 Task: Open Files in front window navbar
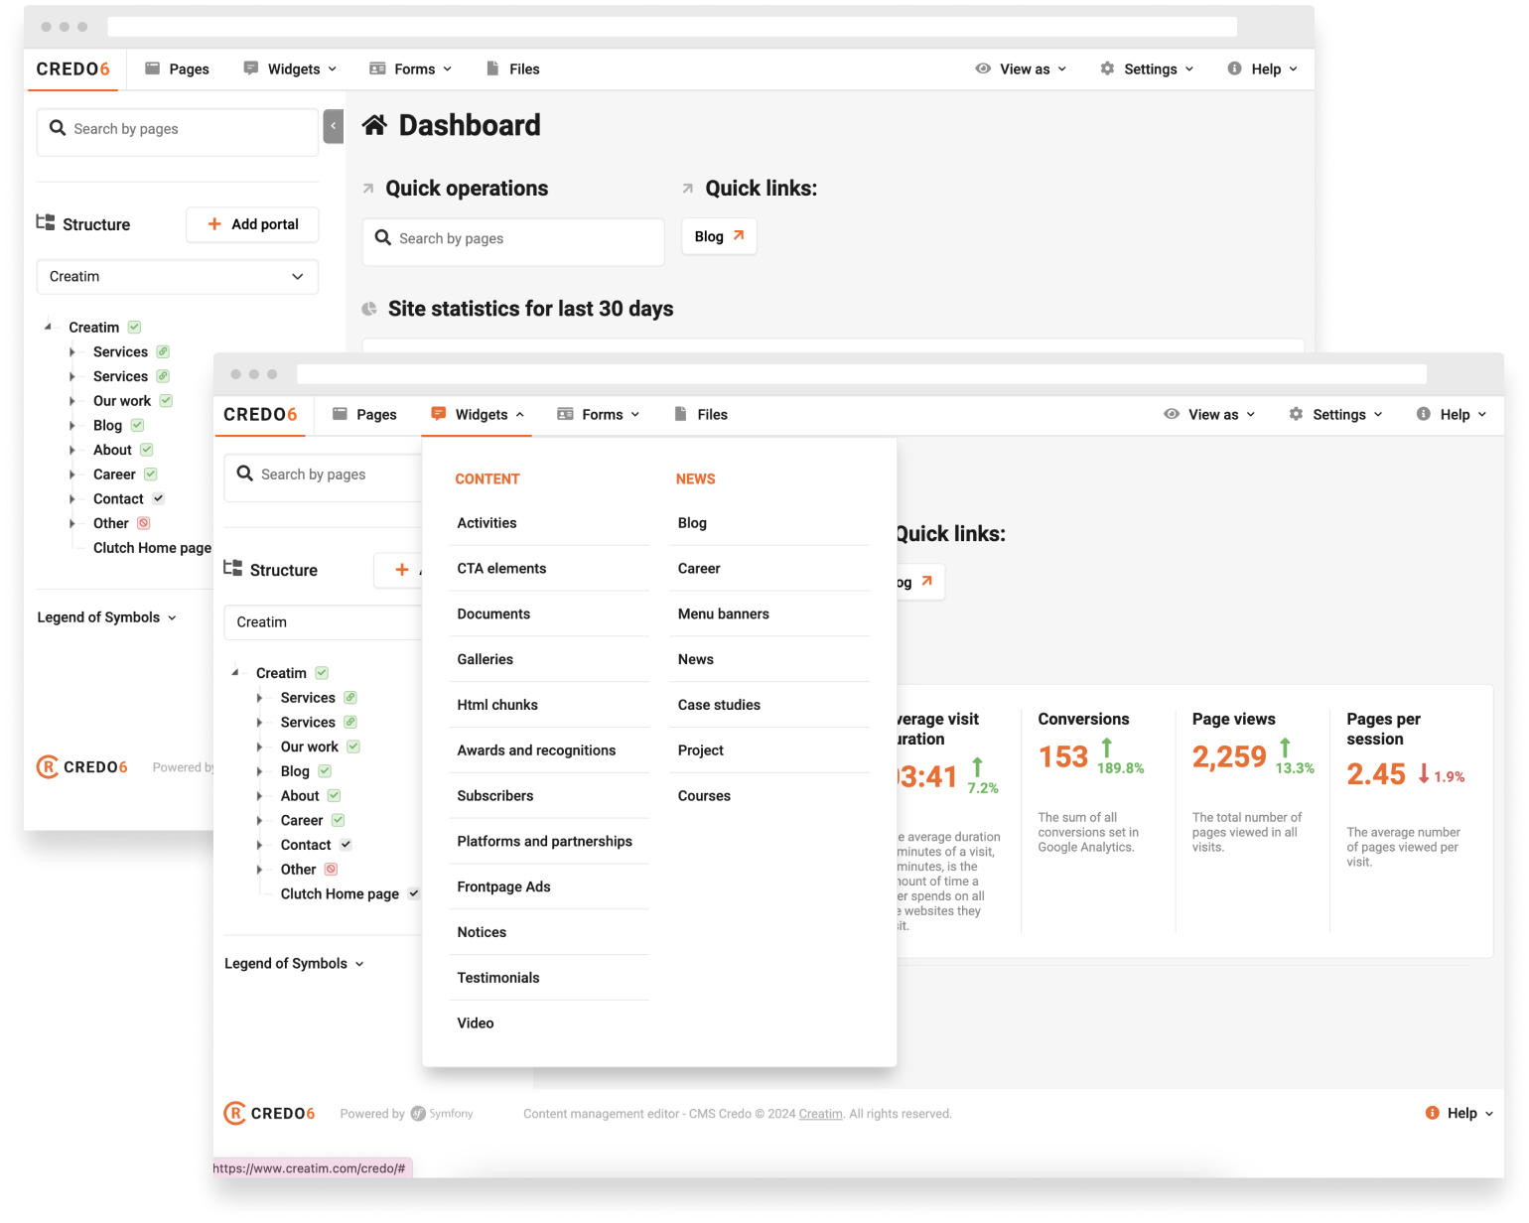(700, 414)
